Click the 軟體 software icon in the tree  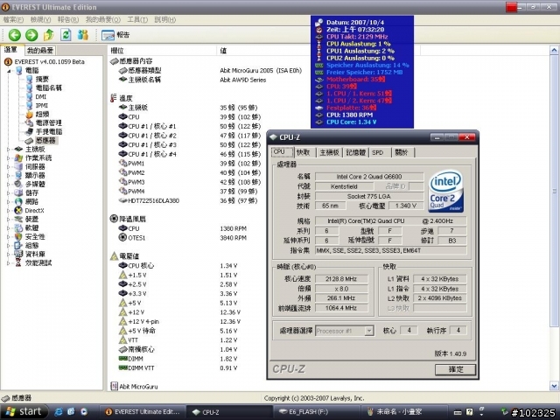point(18,227)
